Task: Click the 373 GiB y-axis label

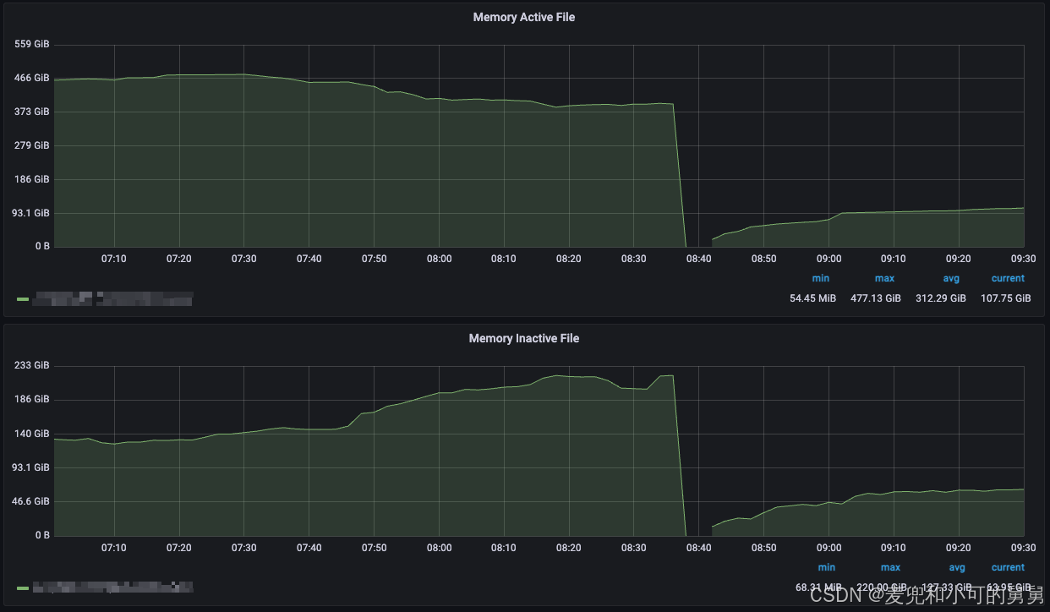Action: [x=32, y=112]
